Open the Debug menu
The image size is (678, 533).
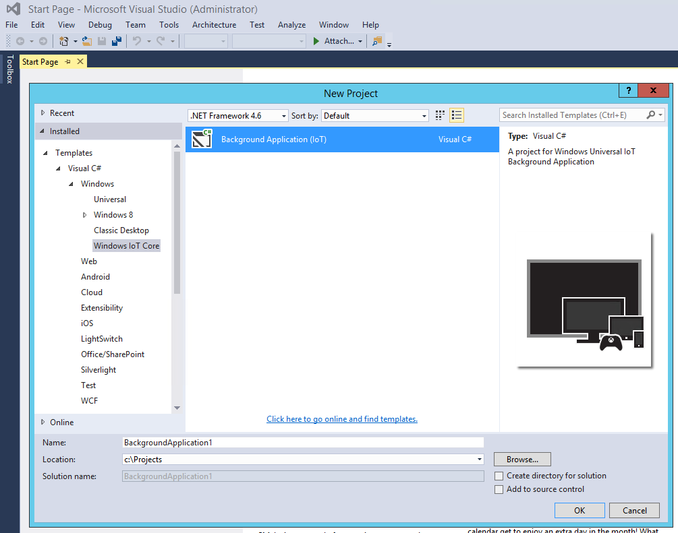point(100,25)
